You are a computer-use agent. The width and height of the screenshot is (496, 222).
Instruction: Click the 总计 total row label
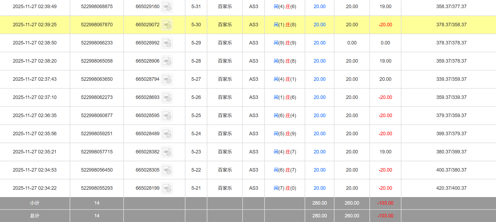35,216
